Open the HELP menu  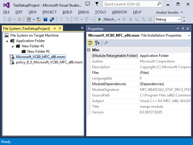[137, 12]
